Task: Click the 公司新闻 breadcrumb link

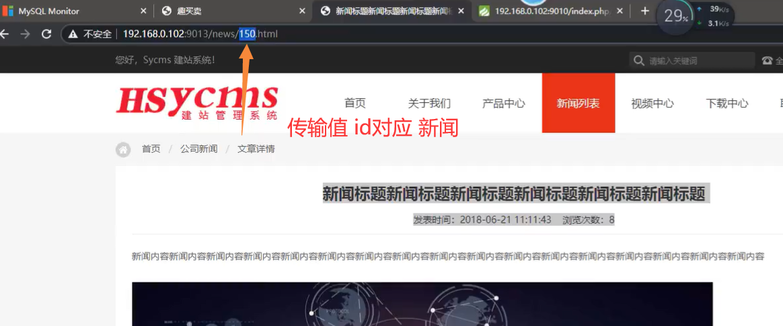Action: pyautogui.click(x=198, y=149)
